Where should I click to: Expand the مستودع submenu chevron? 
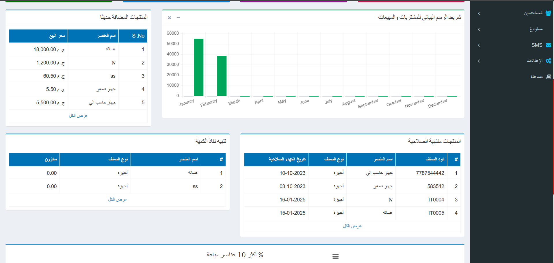(479, 29)
